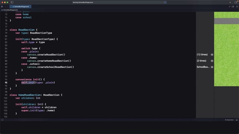239x134 pixels.
Task: Click the RoadSection class name on line 78
Action: click(27, 30)
